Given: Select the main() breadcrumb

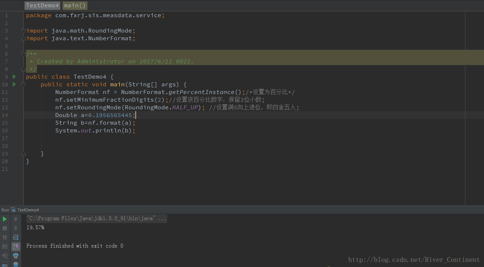Looking at the screenshot, I should click(75, 5).
